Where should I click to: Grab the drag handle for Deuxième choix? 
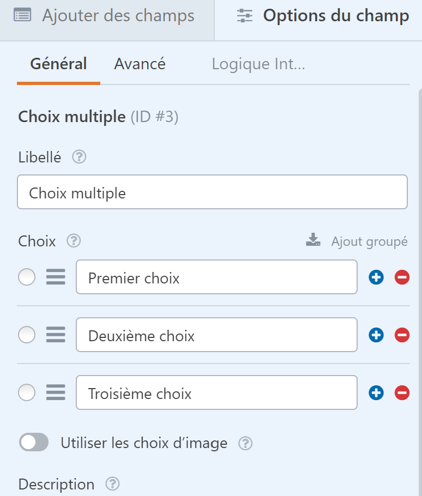tap(56, 335)
